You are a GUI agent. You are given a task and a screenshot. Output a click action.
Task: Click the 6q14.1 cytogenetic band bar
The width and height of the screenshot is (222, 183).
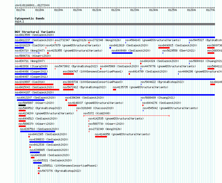(115, 24)
